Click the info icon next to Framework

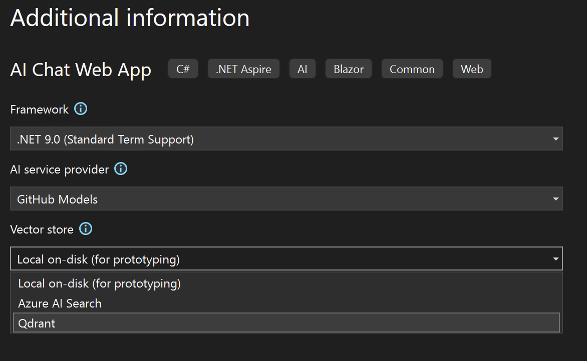[81, 109]
